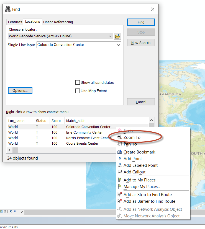Click the Add Callout speech bubble icon
This screenshot has width=205, height=229.
(x=120, y=171)
